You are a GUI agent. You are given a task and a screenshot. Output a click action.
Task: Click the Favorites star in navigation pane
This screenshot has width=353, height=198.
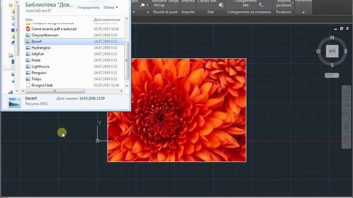[10, 5]
